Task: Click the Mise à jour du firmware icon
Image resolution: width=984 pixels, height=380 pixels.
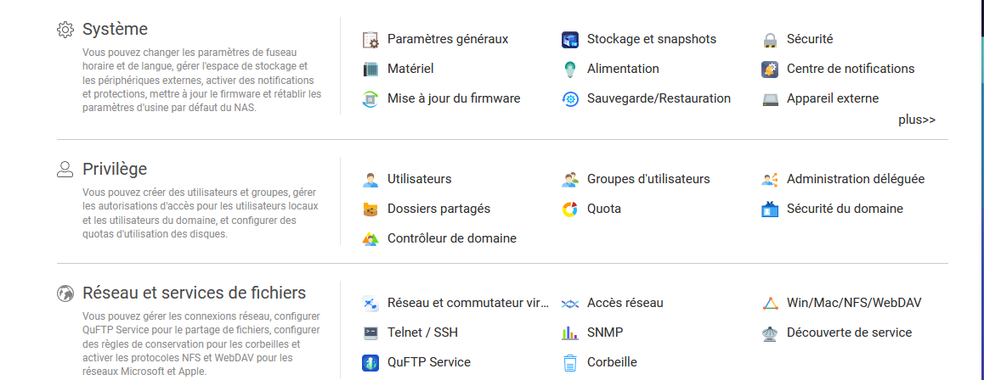Action: (x=370, y=98)
